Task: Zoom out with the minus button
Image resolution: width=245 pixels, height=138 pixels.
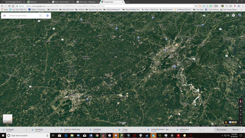Action: click(x=241, y=118)
